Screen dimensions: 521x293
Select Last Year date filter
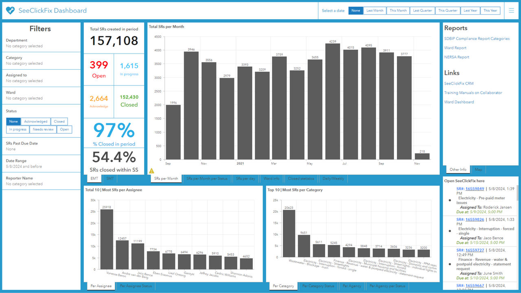click(470, 11)
